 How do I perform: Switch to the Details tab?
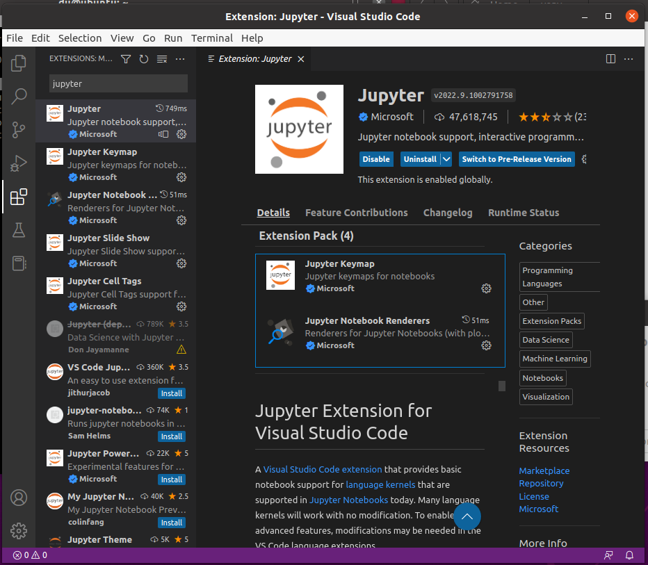coord(273,213)
